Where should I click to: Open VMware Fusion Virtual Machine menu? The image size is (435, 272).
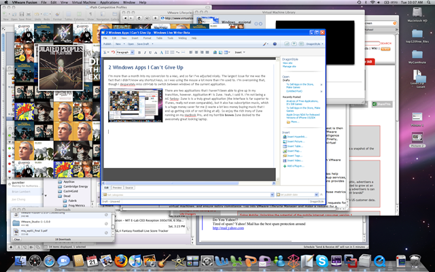pyautogui.click(x=84, y=2)
